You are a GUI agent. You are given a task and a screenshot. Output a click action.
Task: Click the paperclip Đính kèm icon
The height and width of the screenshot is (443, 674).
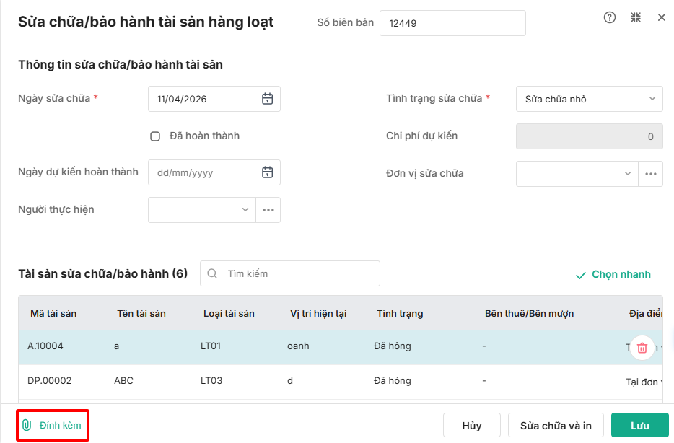point(27,425)
